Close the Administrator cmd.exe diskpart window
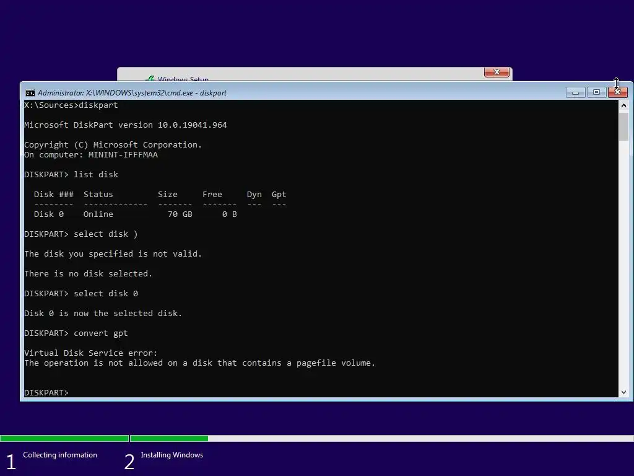The width and height of the screenshot is (634, 476). pyautogui.click(x=617, y=92)
